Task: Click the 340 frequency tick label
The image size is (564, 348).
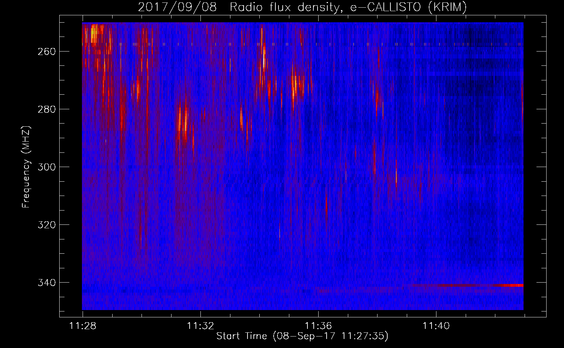Action: tap(47, 283)
